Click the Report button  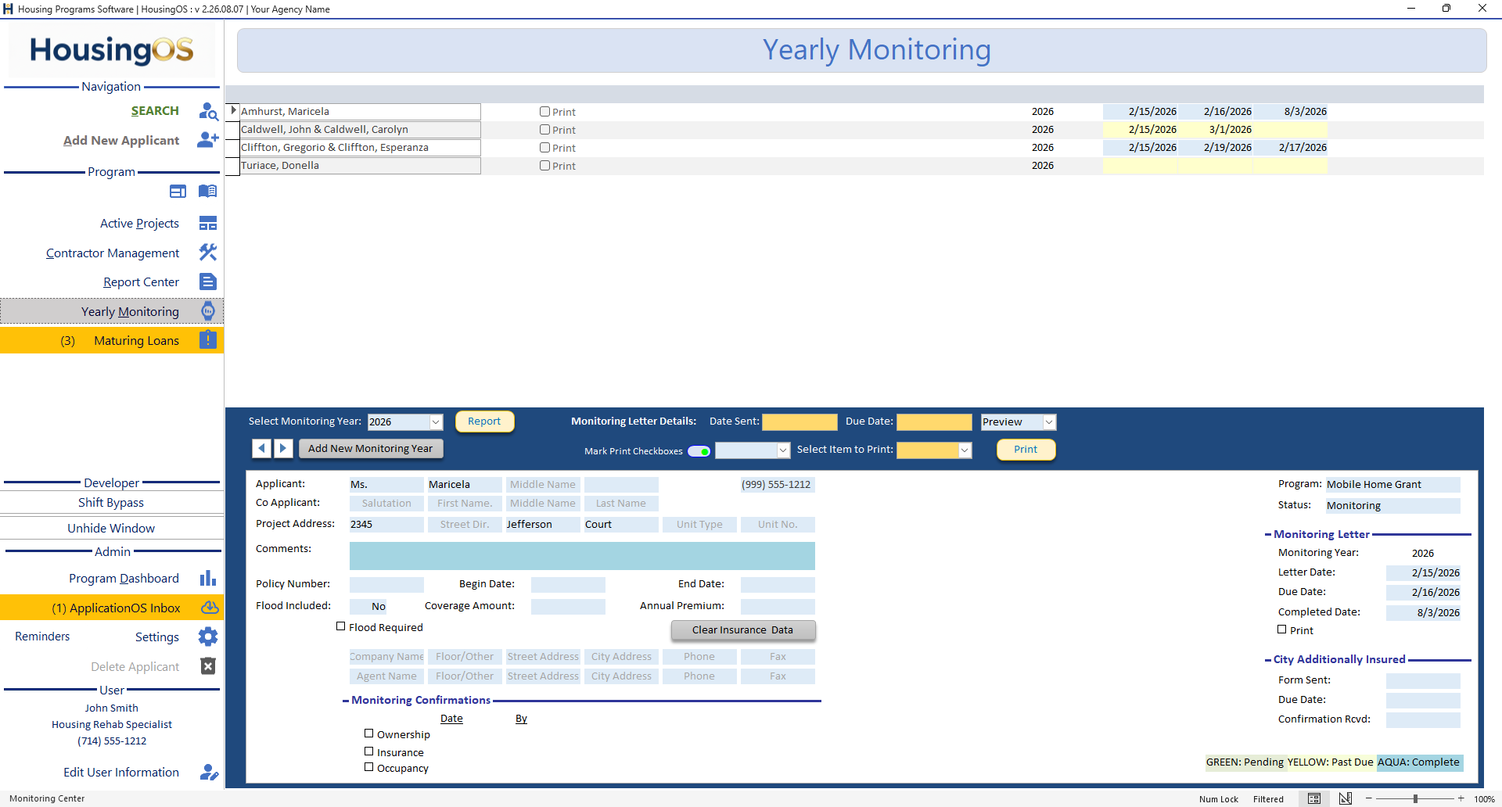pos(484,421)
